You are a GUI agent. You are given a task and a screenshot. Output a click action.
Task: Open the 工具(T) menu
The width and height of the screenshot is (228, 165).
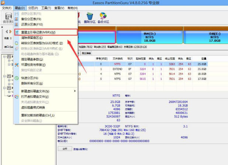tap(46, 8)
